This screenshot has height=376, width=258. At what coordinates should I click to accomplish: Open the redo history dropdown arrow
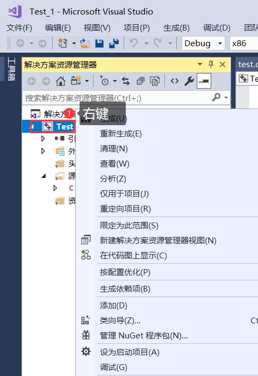pos(170,44)
